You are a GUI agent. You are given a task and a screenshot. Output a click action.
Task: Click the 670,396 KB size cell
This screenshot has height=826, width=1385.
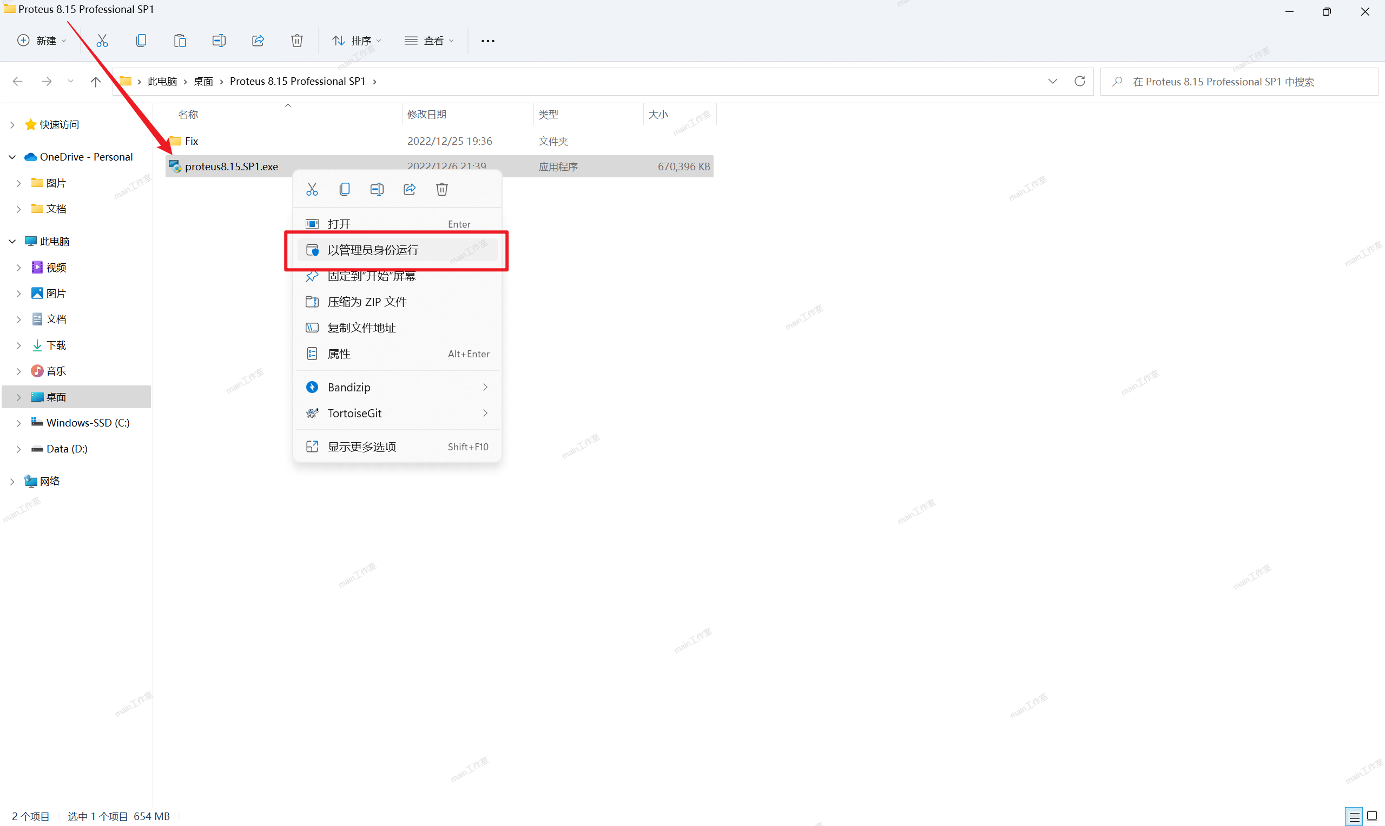click(x=684, y=166)
